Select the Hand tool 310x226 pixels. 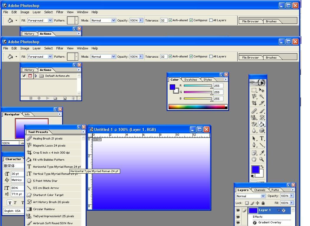[x=254, y=159]
